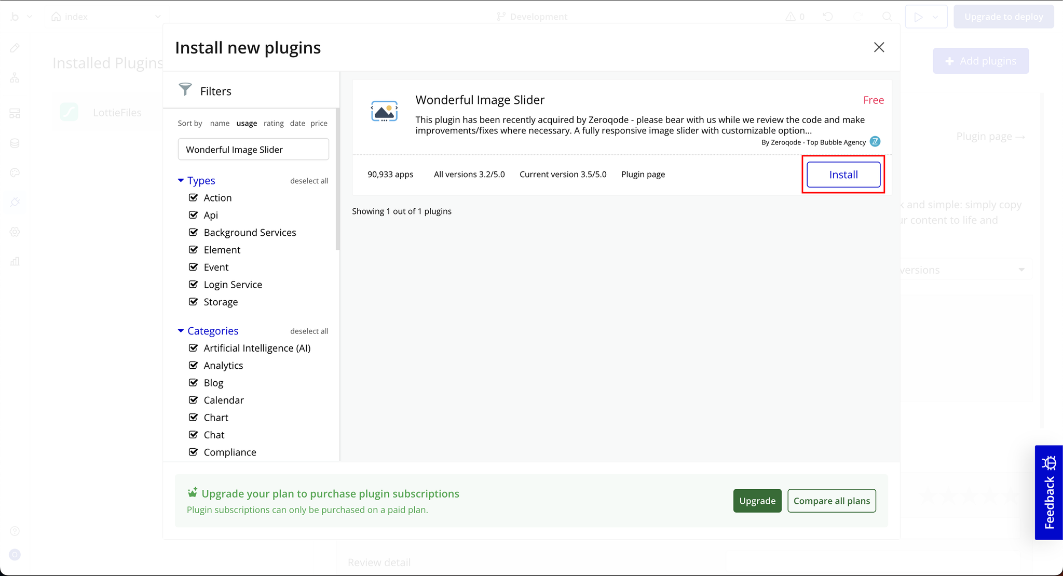Click the Filters funnel icon

[185, 89]
